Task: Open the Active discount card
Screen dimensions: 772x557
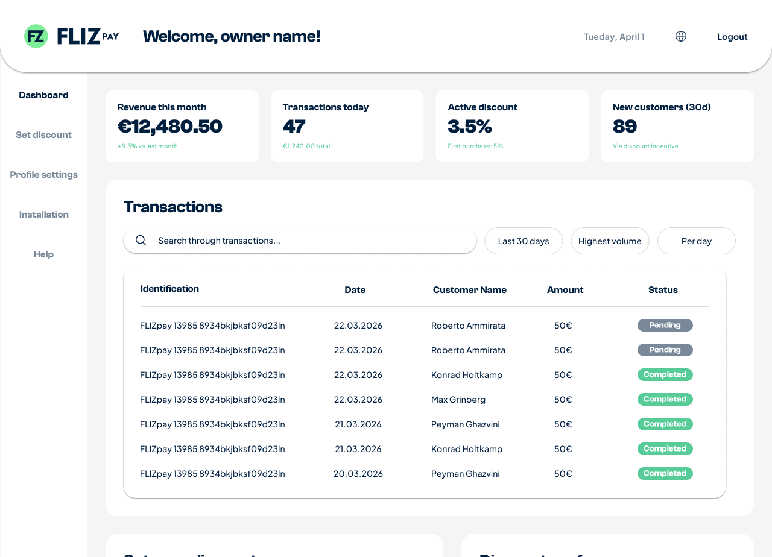Action: click(x=512, y=126)
